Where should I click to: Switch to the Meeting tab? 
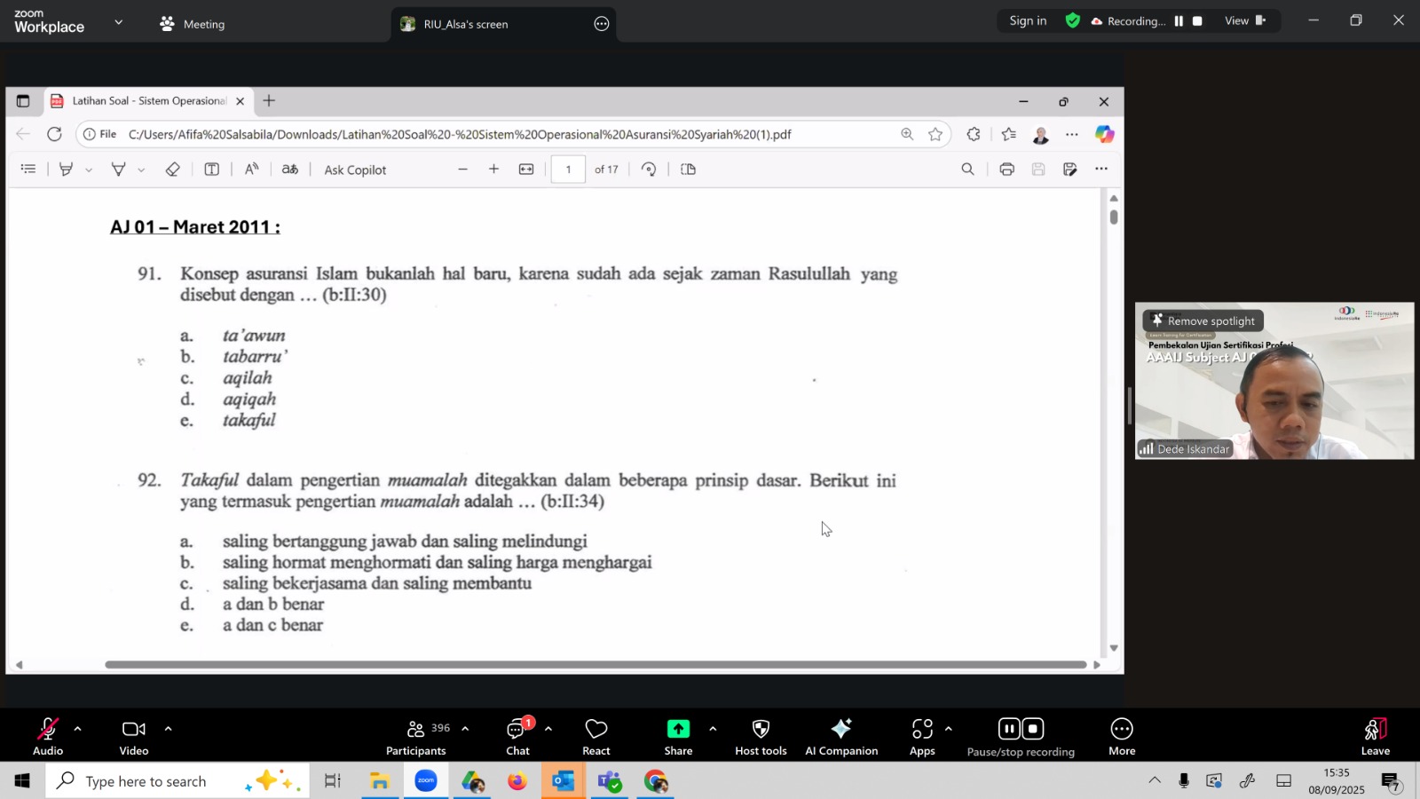[193, 24]
